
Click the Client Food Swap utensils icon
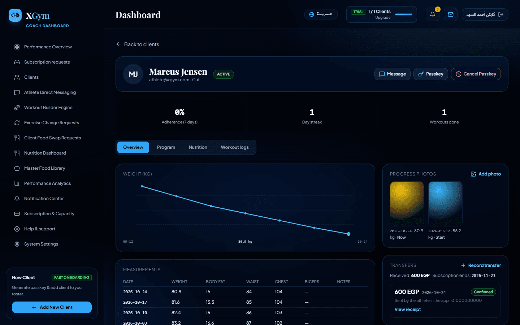[x=17, y=138]
